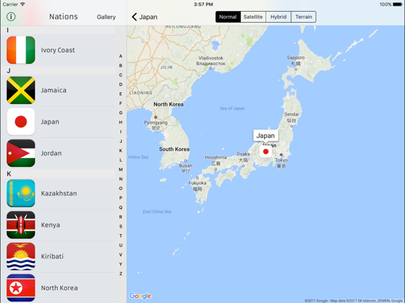The image size is (405, 303).
Task: Tap the Kenya flag icon
Action: click(x=21, y=225)
